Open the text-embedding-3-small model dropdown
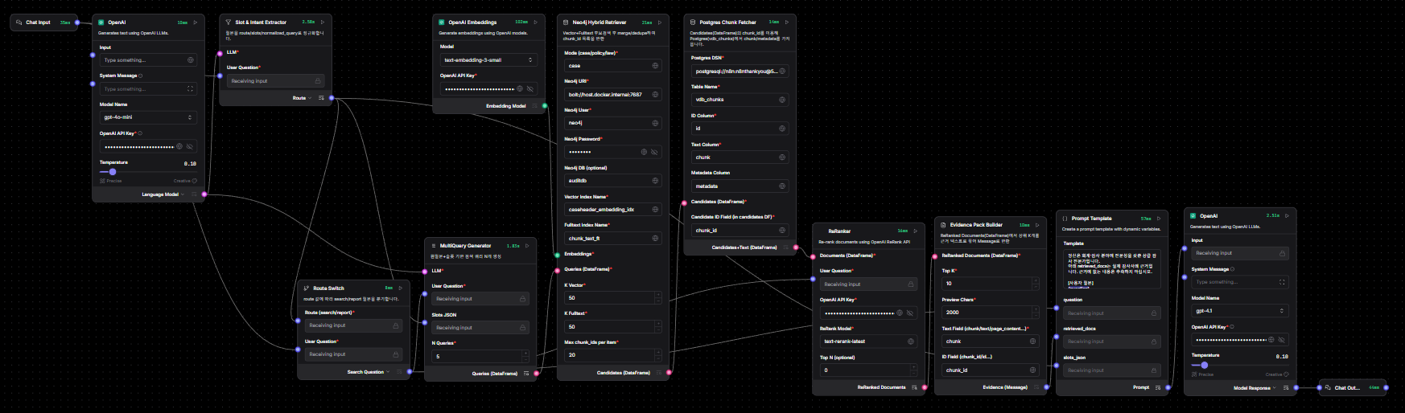 pyautogui.click(x=488, y=60)
